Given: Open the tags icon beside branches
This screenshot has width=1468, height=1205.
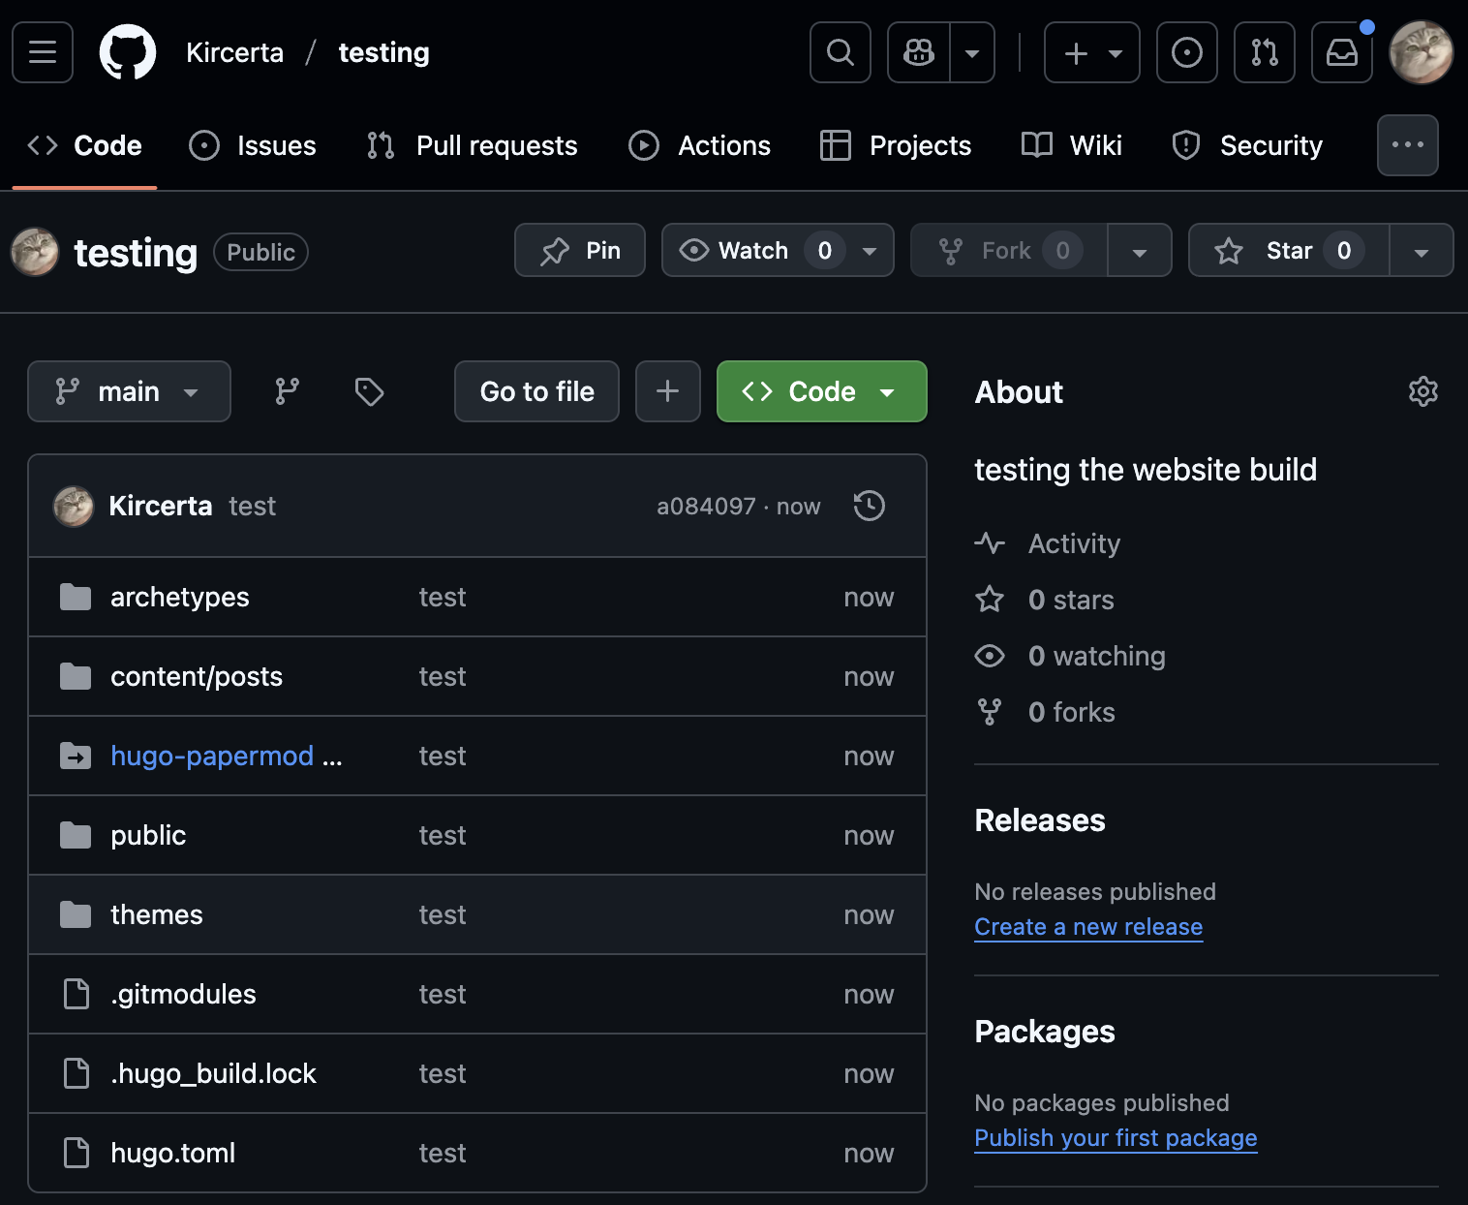Looking at the screenshot, I should pos(369,391).
